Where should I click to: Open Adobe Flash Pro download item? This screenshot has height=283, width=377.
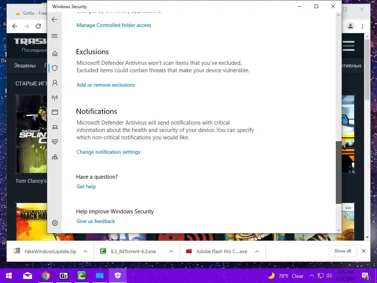[x=216, y=251]
